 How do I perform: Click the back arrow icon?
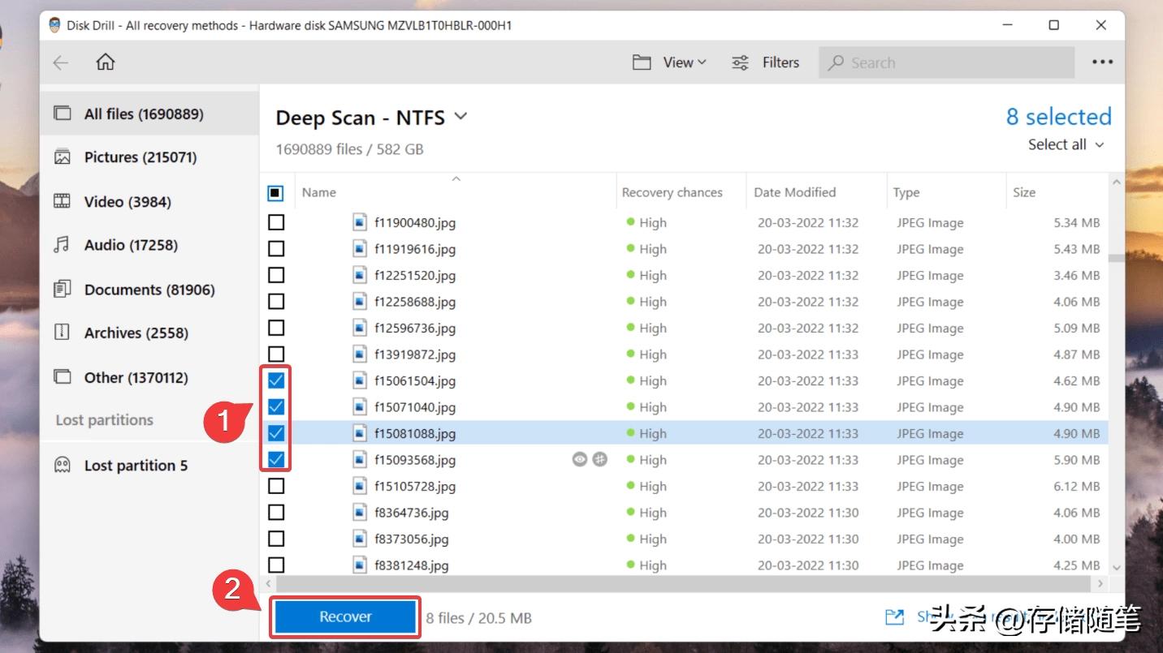[61, 62]
